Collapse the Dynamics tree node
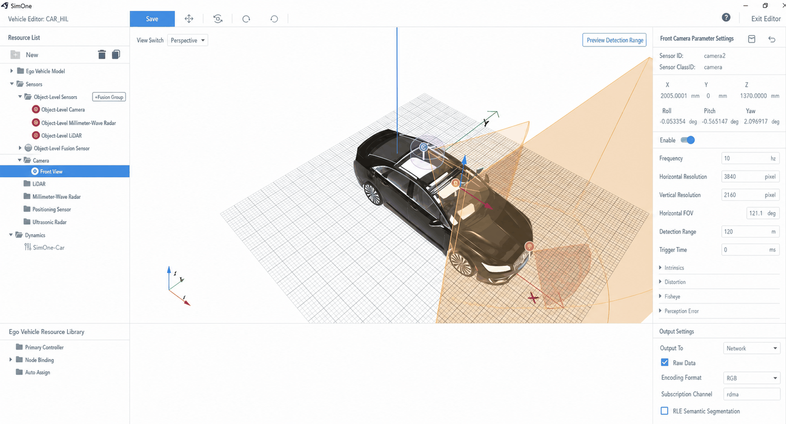This screenshot has width=786, height=424. pos(11,235)
